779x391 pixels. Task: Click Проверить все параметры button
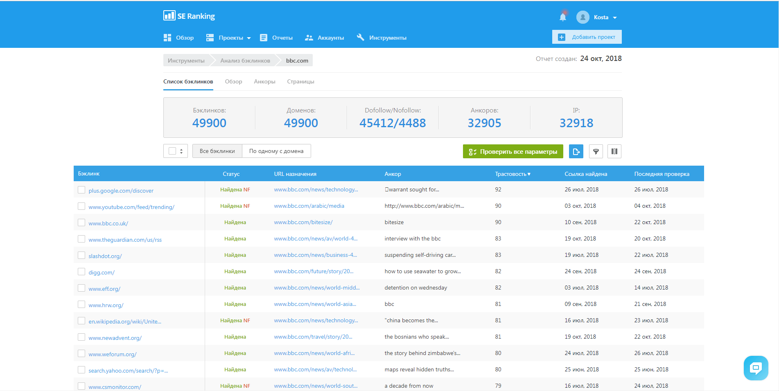(x=513, y=151)
